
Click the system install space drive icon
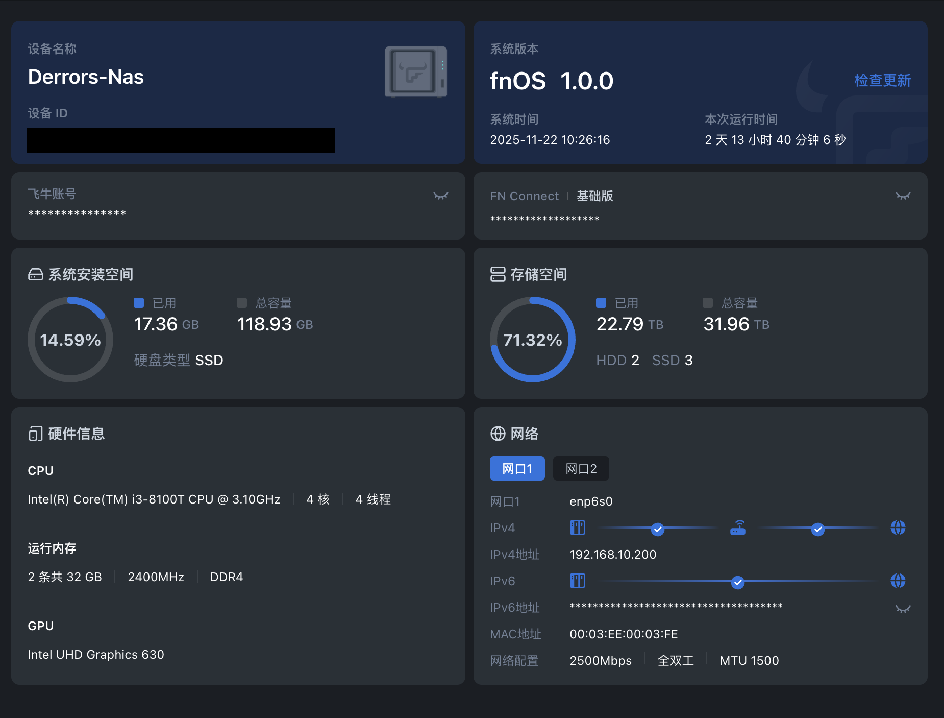point(35,275)
